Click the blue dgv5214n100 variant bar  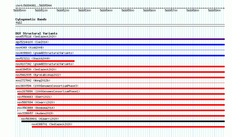tap(120, 45)
